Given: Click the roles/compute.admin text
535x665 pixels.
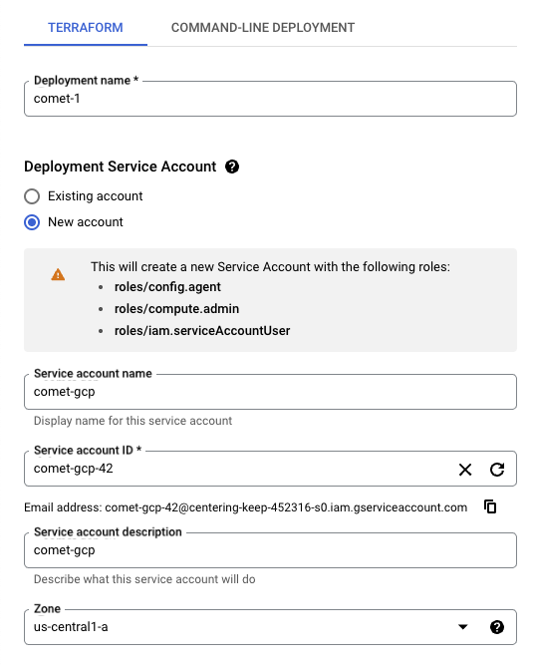Looking at the screenshot, I should [176, 309].
